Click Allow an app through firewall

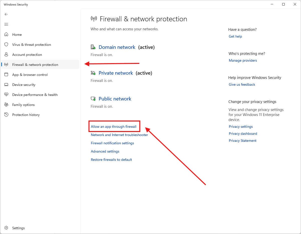(114, 127)
